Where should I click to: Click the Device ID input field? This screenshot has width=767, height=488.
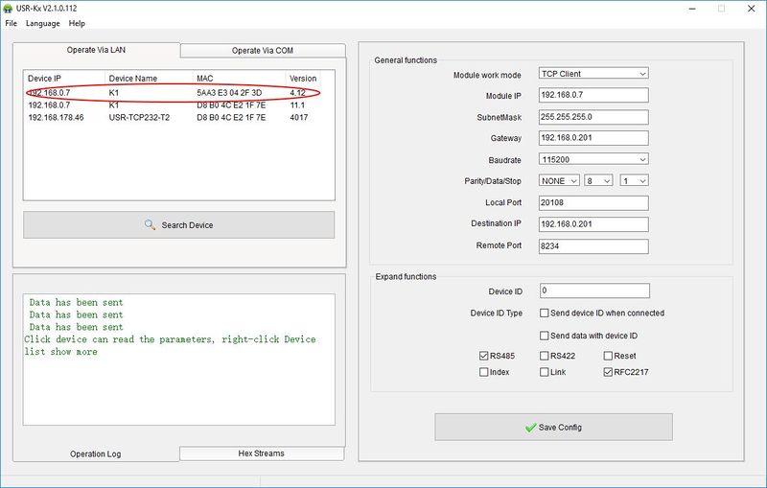pyautogui.click(x=594, y=290)
